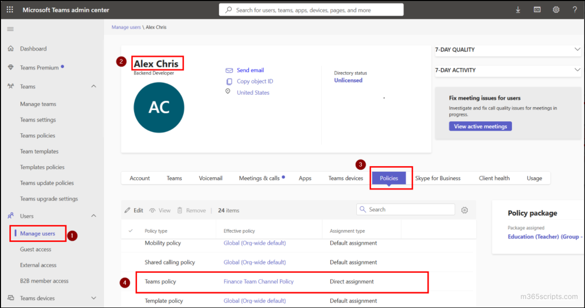Select Manage users in sidebar
The width and height of the screenshot is (585, 308).
(38, 233)
